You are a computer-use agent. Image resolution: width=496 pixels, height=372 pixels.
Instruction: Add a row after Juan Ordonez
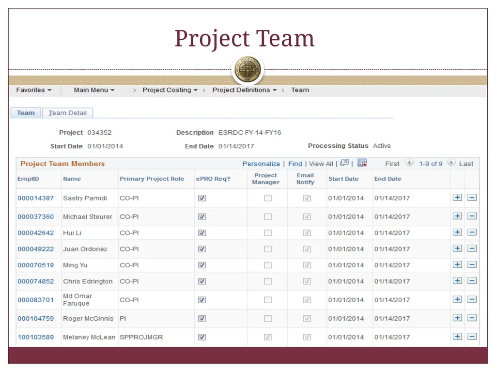(x=457, y=248)
